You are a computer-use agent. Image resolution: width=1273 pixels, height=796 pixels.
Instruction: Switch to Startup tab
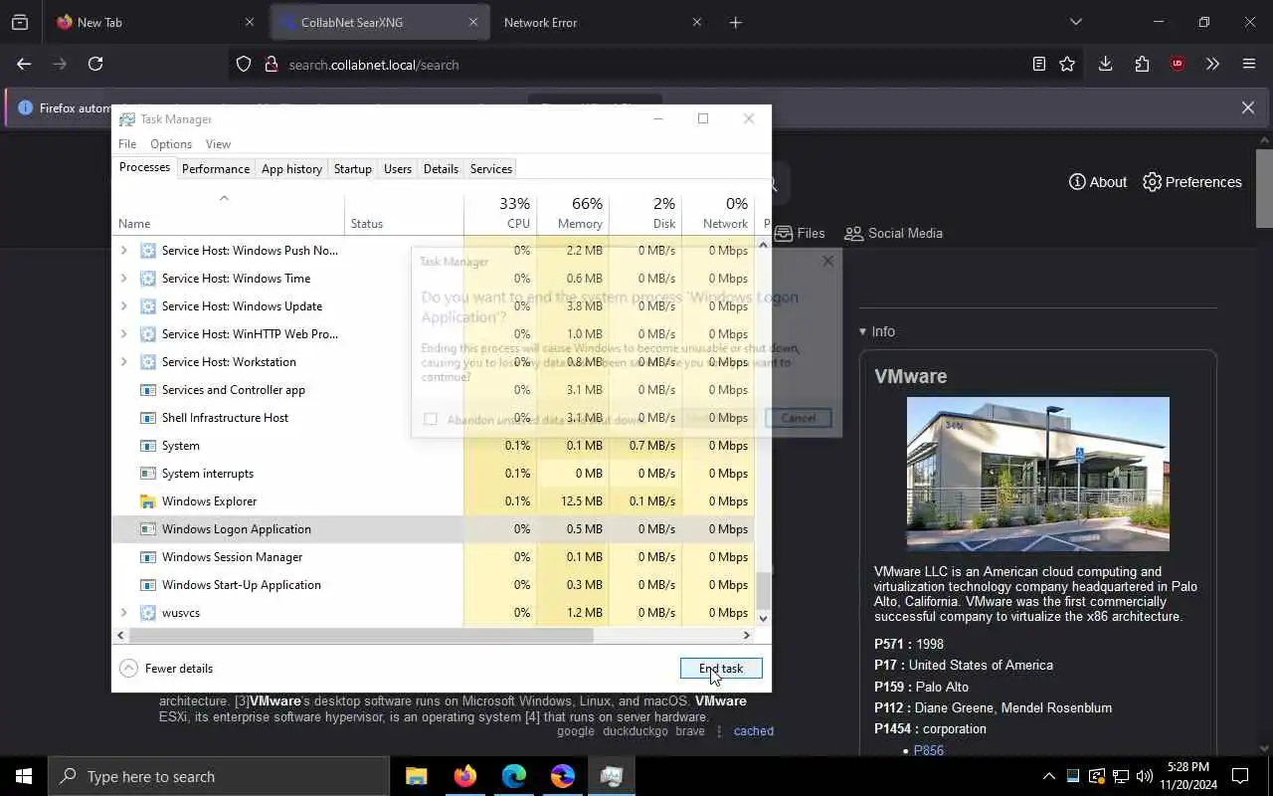(x=352, y=169)
